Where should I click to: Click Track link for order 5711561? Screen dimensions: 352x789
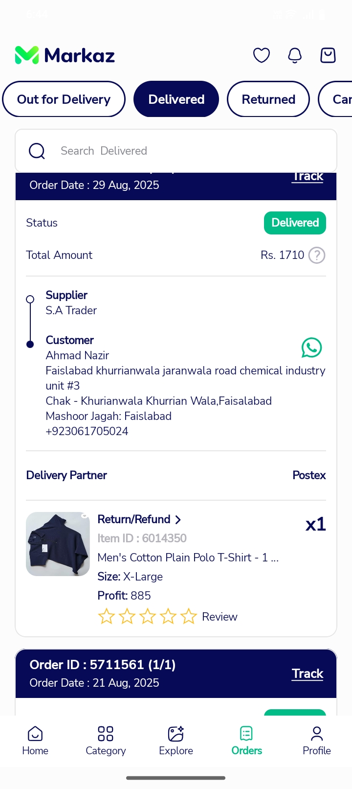308,673
